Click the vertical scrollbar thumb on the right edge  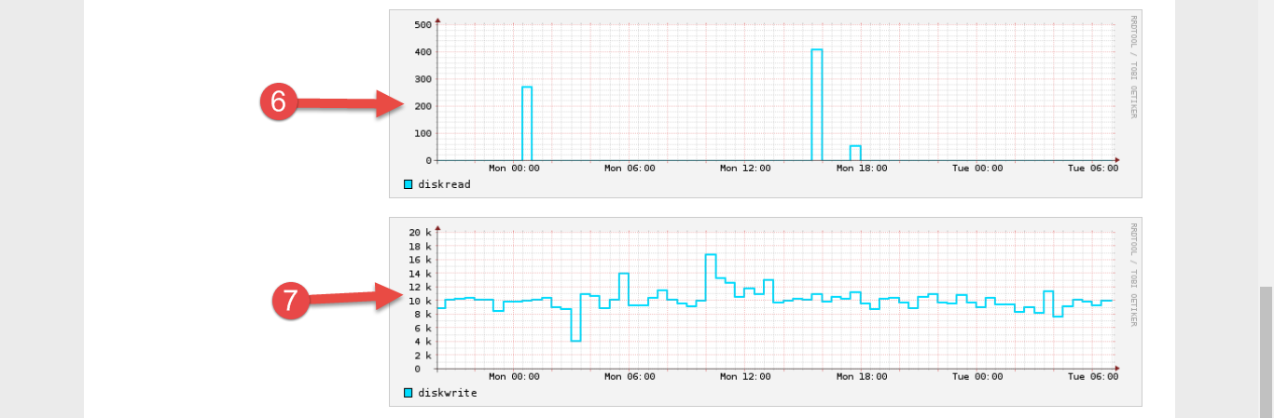(1266, 350)
